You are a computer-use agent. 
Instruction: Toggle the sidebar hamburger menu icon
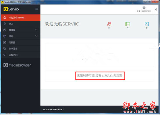(37, 9)
